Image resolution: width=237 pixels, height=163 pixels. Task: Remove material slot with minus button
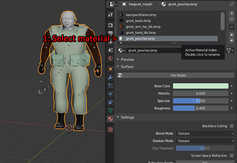coord(232,19)
